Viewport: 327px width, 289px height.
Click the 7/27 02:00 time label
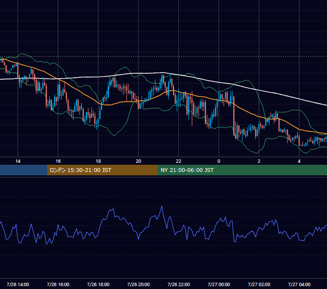(259, 284)
